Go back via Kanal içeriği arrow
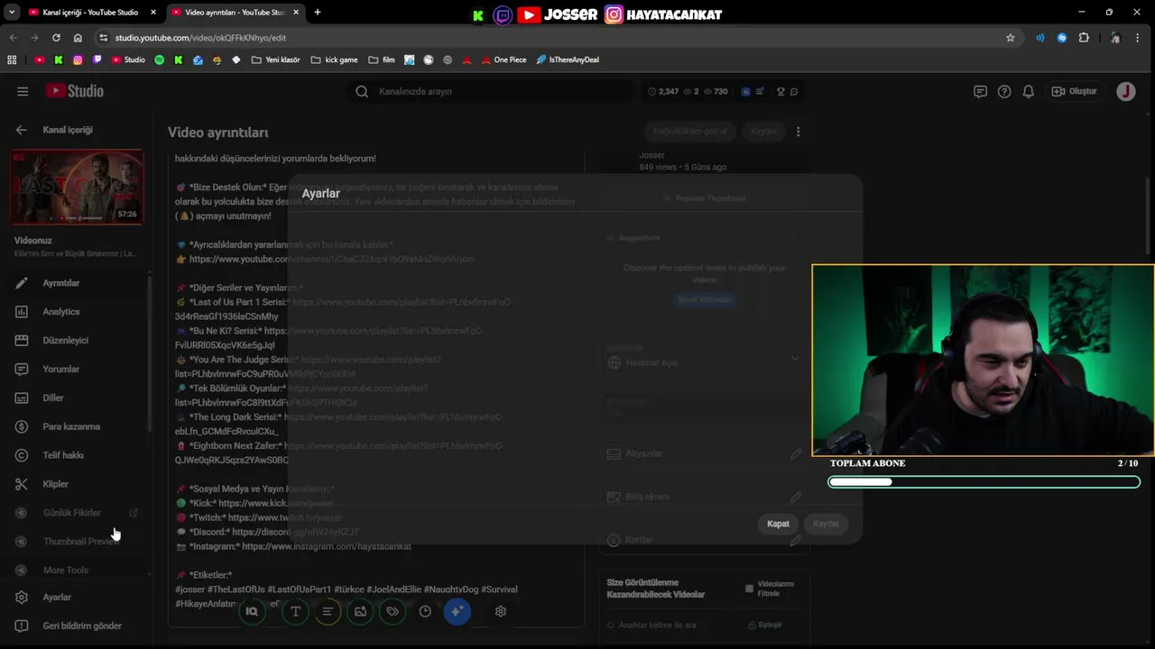Screen dimensions: 1155x649 pyautogui.click(x=22, y=130)
